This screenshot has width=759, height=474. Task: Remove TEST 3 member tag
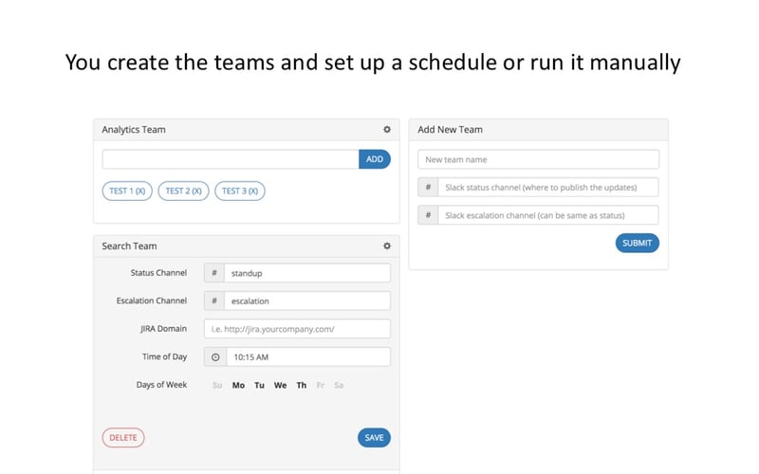[x=251, y=191]
